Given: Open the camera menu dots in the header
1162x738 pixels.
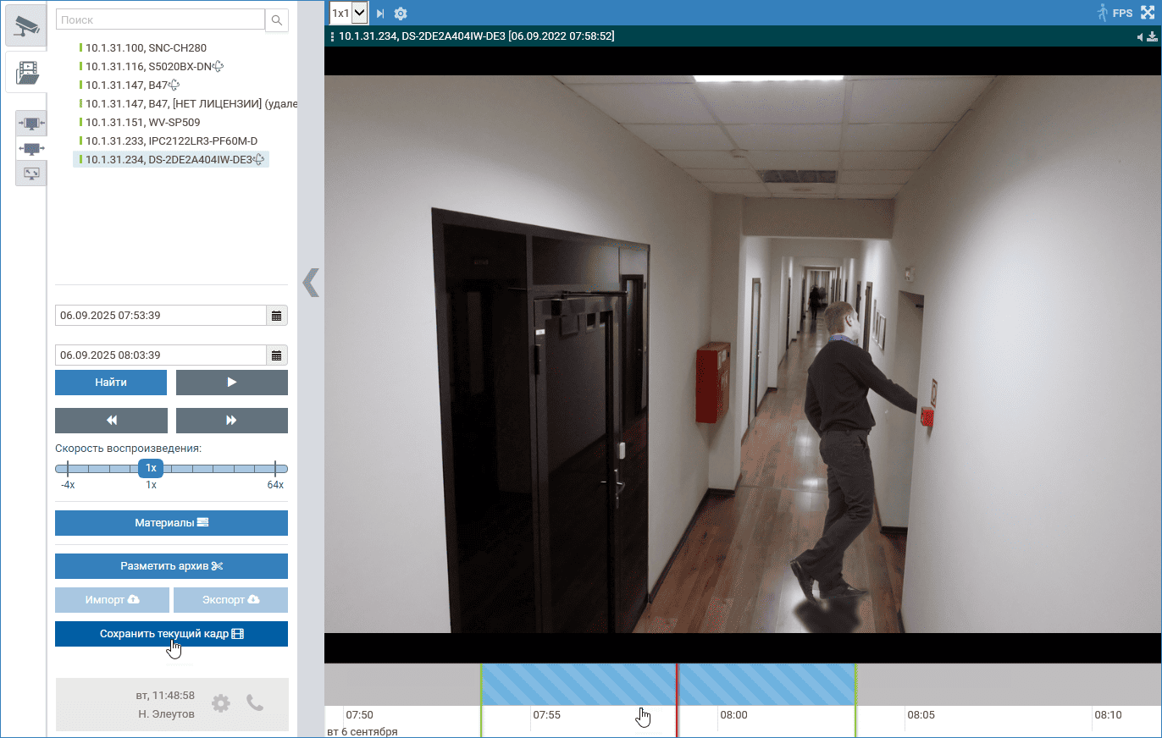Looking at the screenshot, I should click(x=331, y=36).
